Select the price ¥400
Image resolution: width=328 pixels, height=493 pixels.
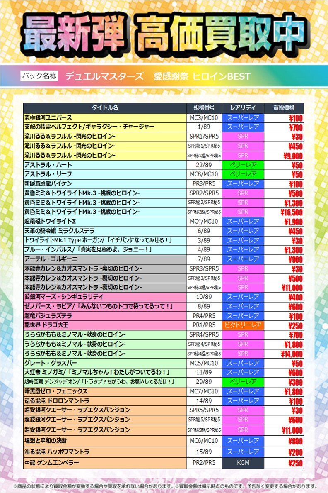295,298
